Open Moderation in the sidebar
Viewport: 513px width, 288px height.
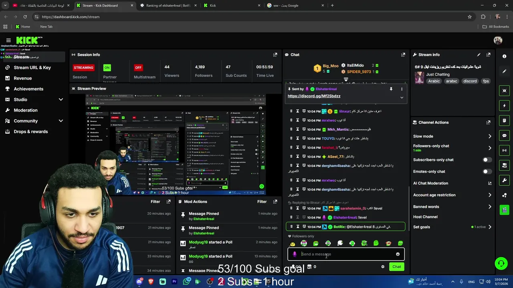point(26,110)
